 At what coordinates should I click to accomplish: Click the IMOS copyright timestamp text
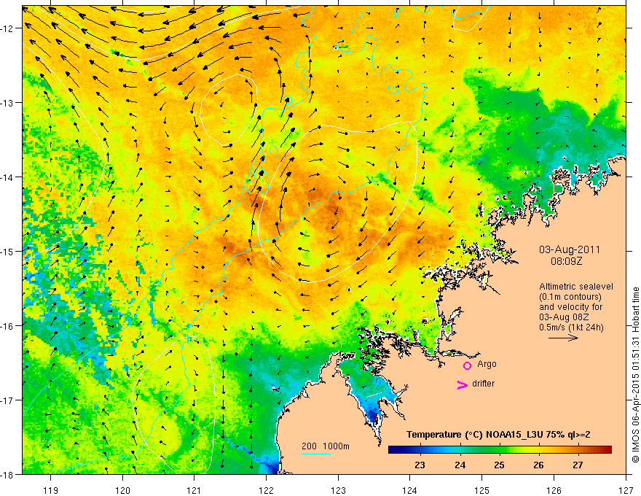[635, 374]
